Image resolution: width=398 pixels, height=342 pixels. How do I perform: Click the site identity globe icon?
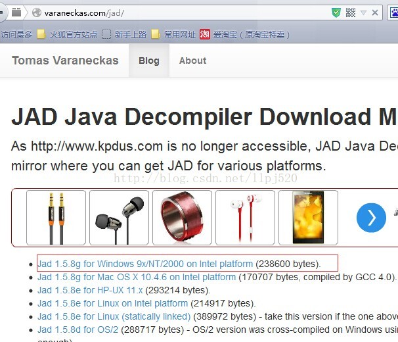coord(37,12)
